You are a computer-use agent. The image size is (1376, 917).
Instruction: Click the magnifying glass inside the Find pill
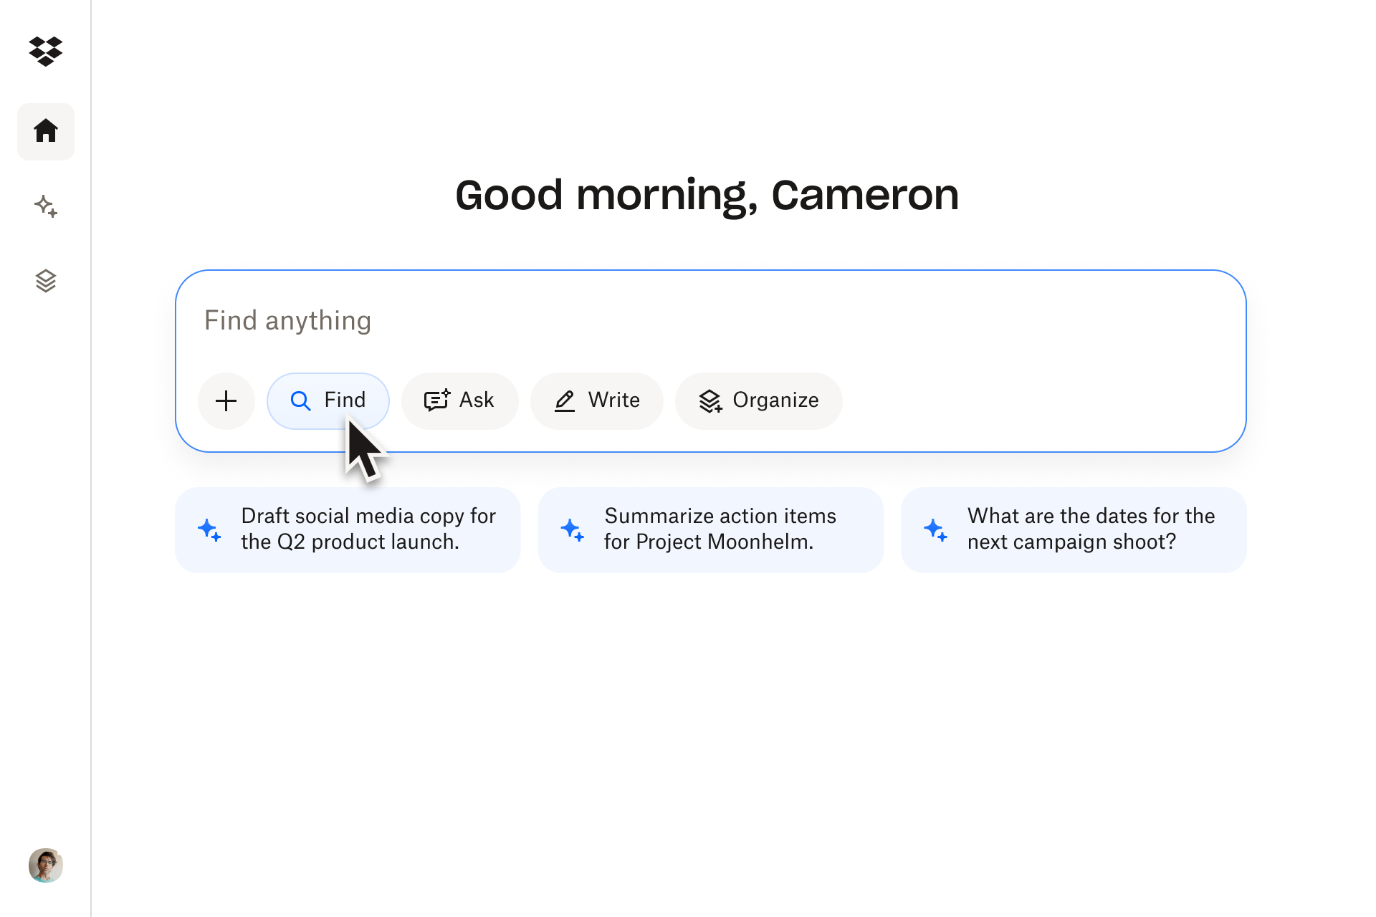(x=300, y=400)
